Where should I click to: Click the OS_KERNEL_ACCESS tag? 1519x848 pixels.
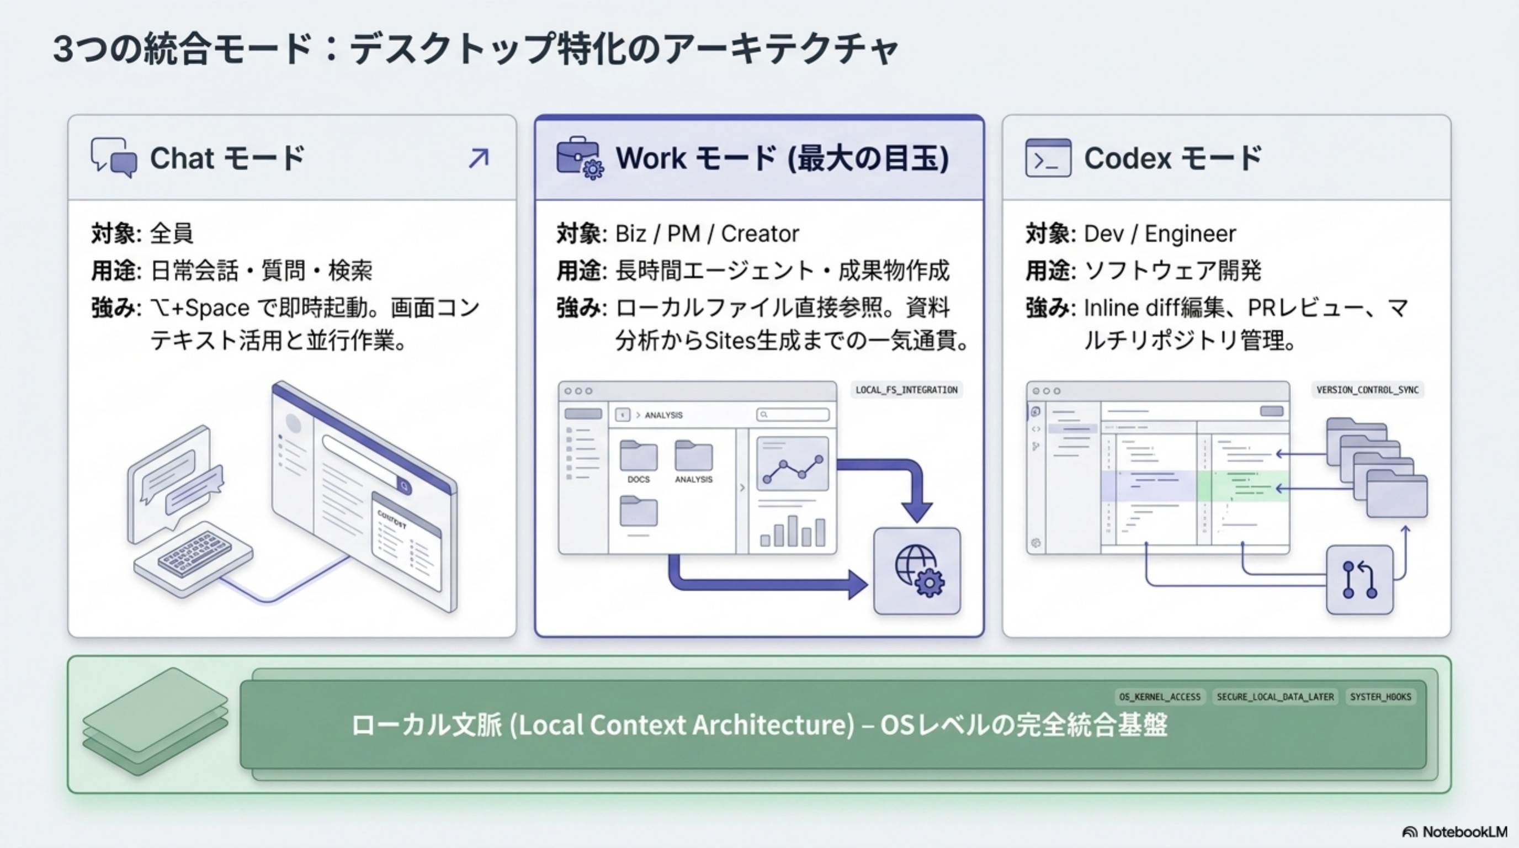[x=1159, y=696]
